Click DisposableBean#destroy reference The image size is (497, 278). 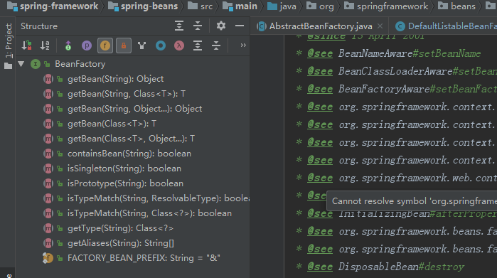(401, 267)
